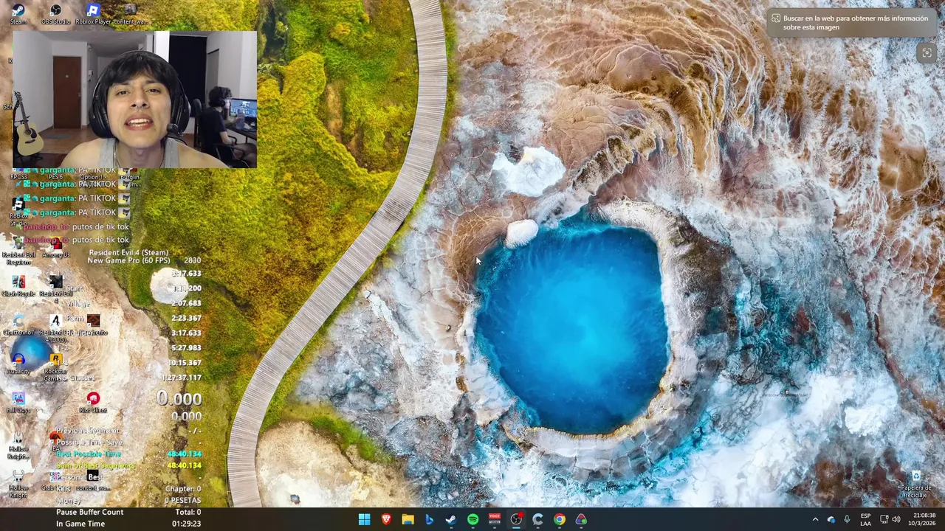Open Voicemeeter from the taskbar
This screenshot has height=531, width=945.
(495, 519)
